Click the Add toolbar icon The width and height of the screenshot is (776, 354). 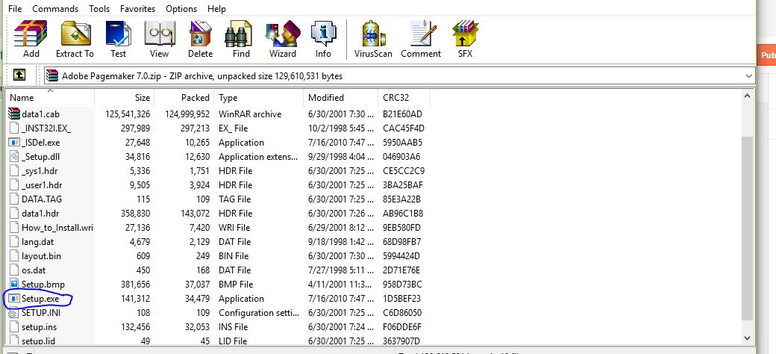pyautogui.click(x=31, y=39)
